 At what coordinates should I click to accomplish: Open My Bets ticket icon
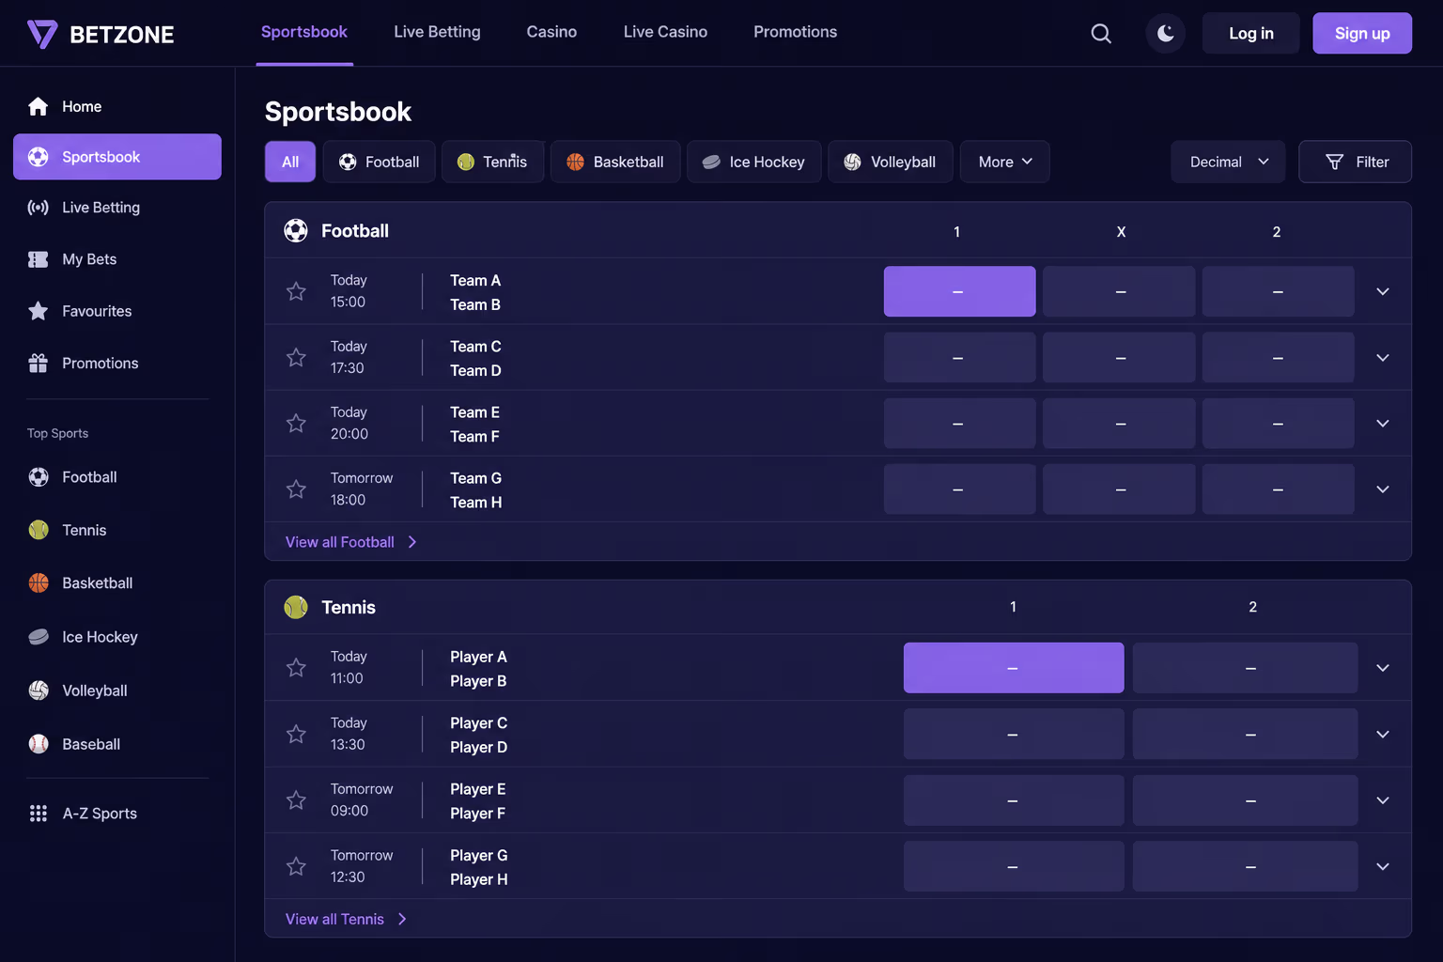point(38,259)
